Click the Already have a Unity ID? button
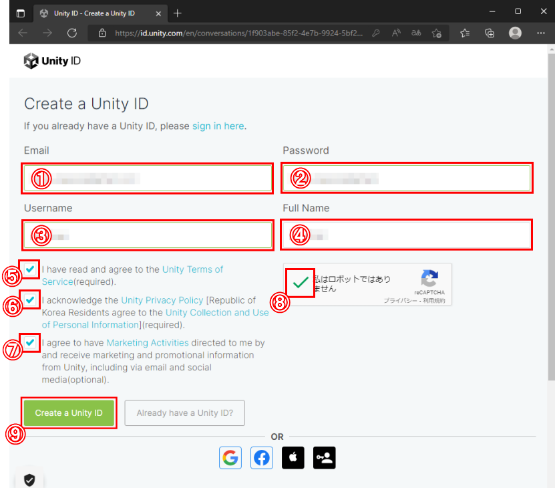 click(185, 413)
